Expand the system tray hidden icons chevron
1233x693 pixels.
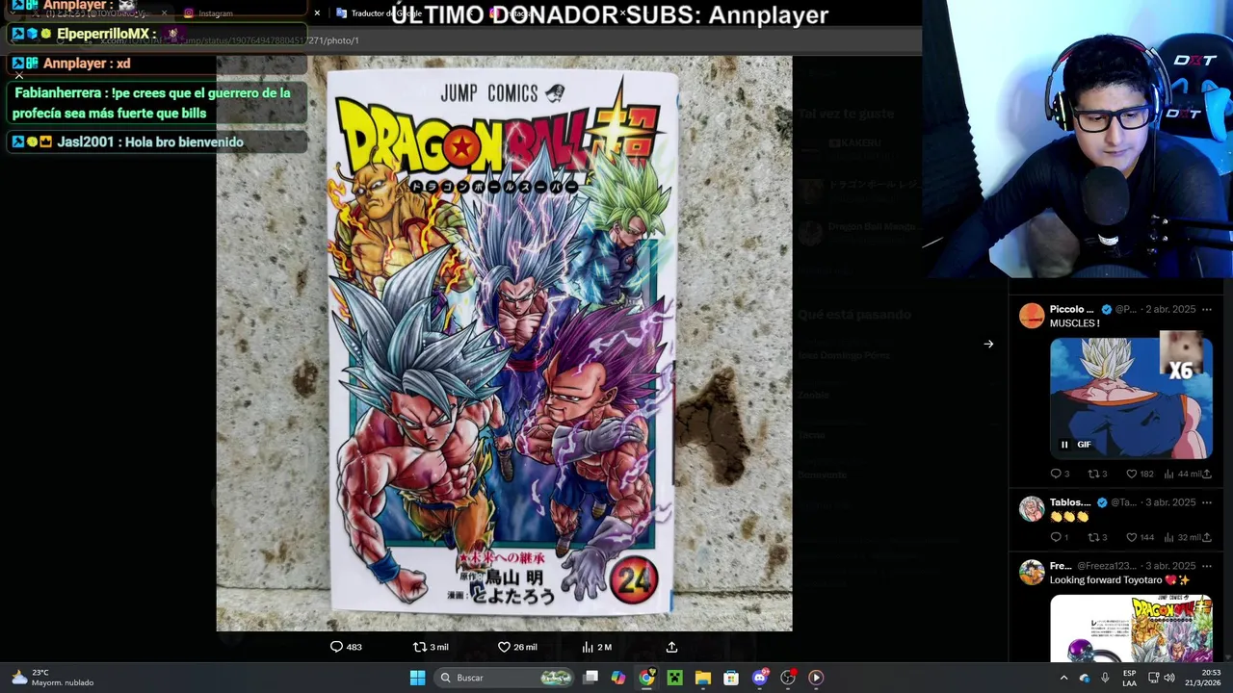pyautogui.click(x=1063, y=678)
